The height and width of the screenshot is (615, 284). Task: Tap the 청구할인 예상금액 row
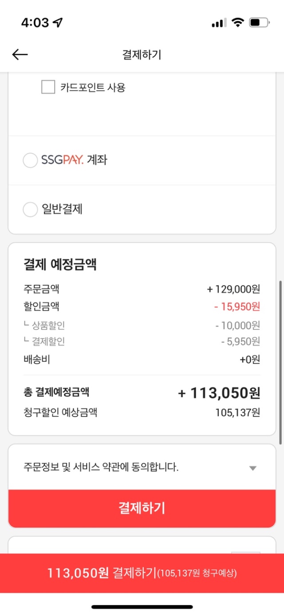(x=142, y=413)
